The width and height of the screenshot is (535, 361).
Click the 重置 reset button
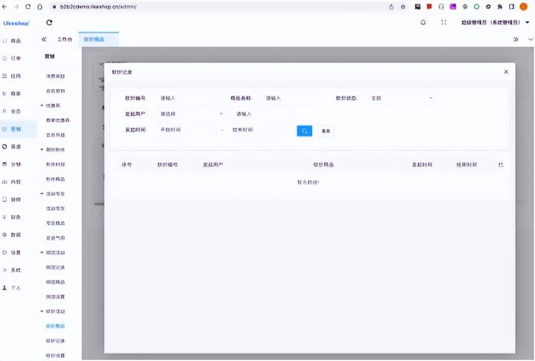(x=326, y=131)
